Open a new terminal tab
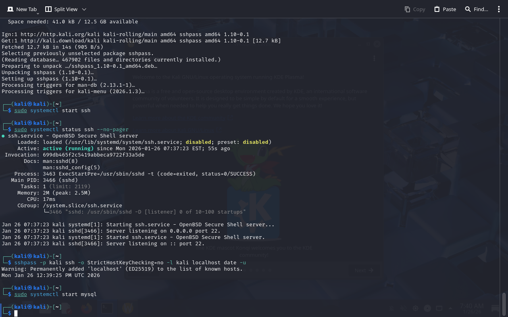 coord(22,9)
